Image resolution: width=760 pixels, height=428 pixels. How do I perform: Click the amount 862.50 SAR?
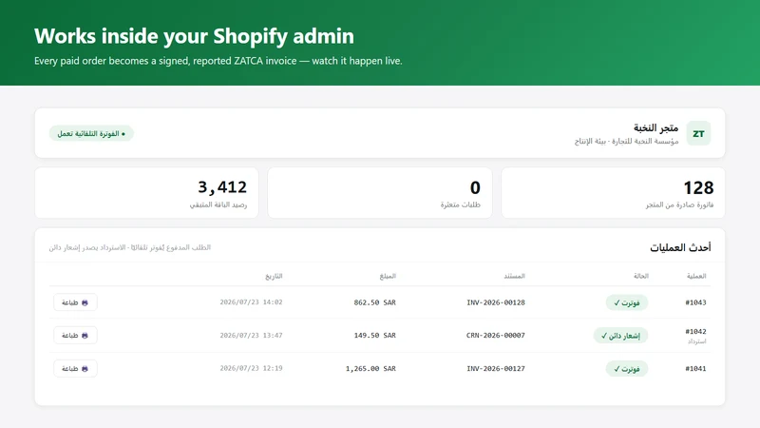374,302
